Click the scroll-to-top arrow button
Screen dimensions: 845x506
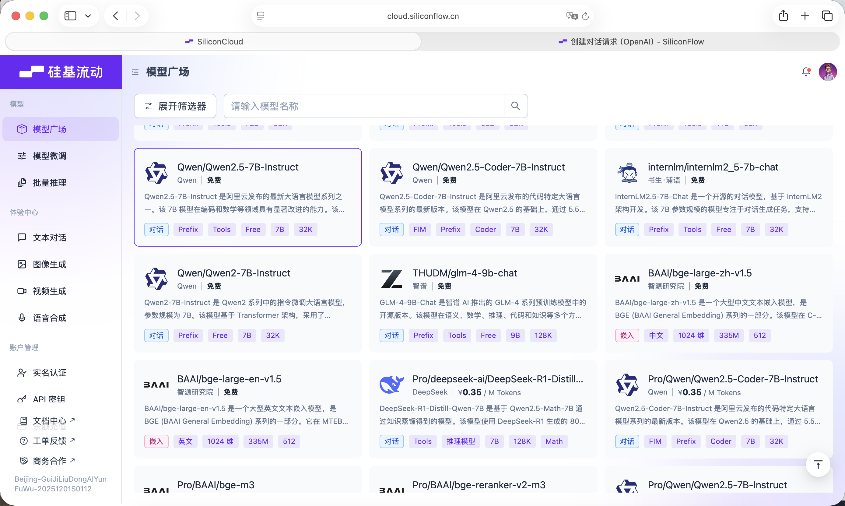coord(818,464)
